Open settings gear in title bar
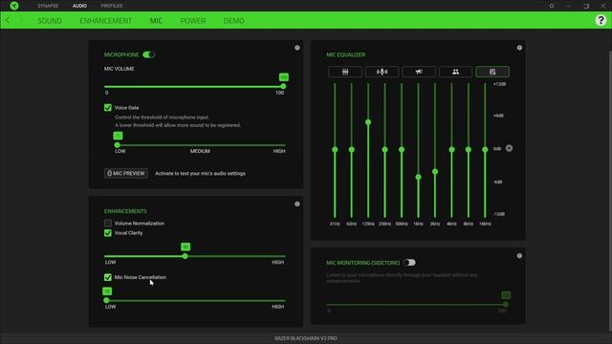The width and height of the screenshot is (612, 344). pyautogui.click(x=552, y=6)
